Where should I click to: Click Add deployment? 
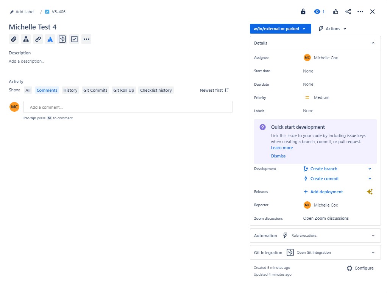pyautogui.click(x=326, y=192)
